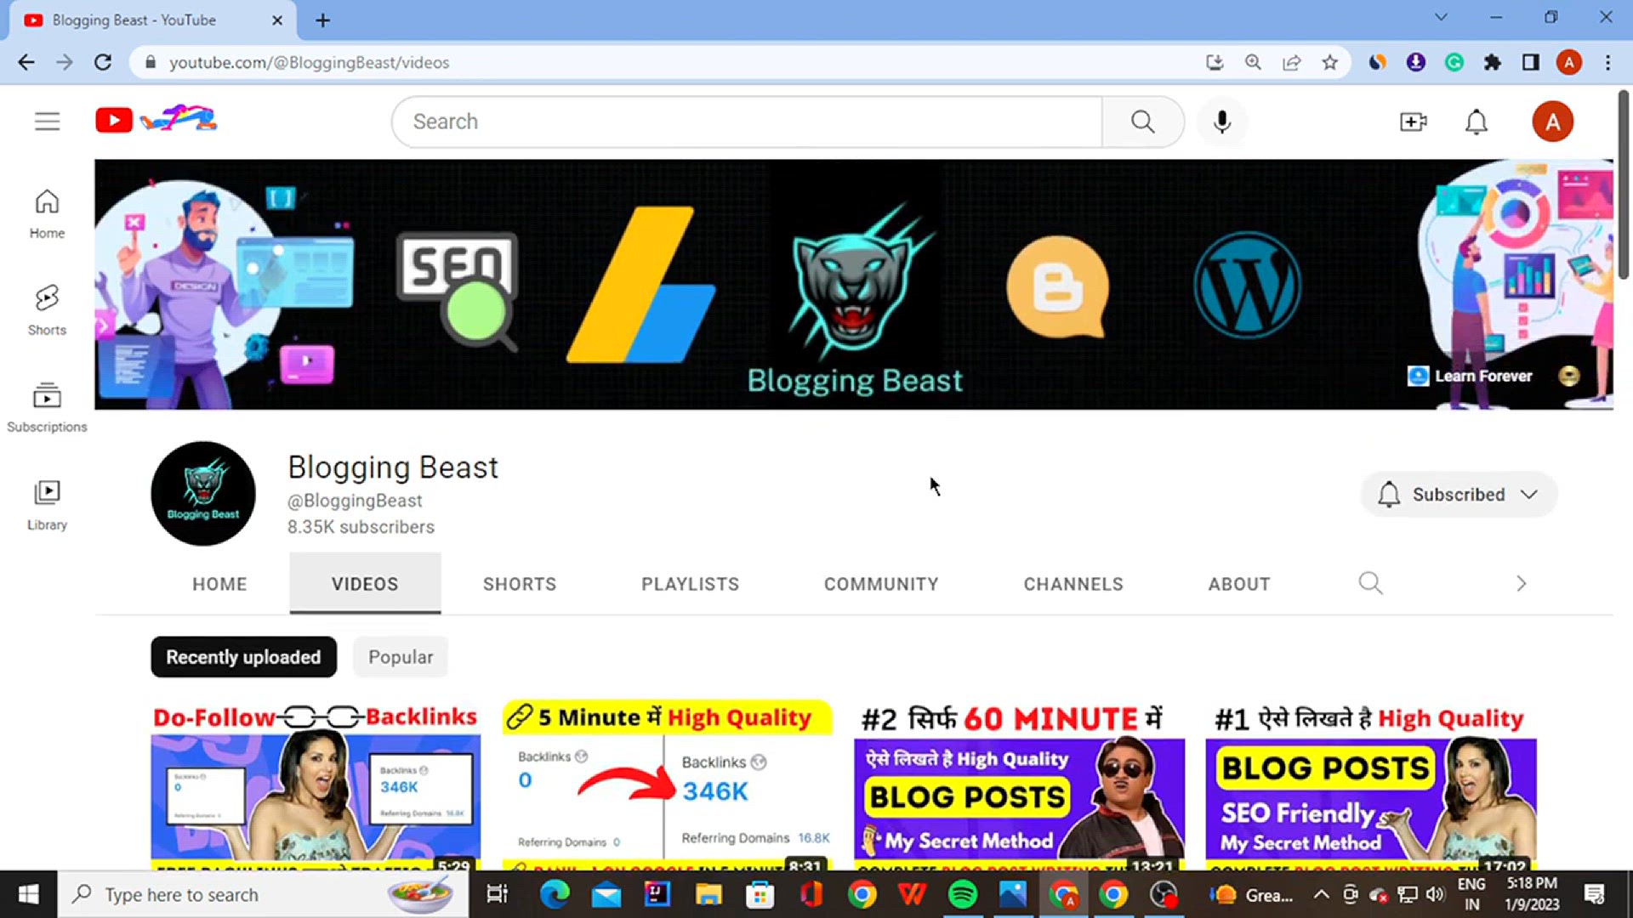Open the YouTube guide hamburger menu
1633x918 pixels.
47,122
